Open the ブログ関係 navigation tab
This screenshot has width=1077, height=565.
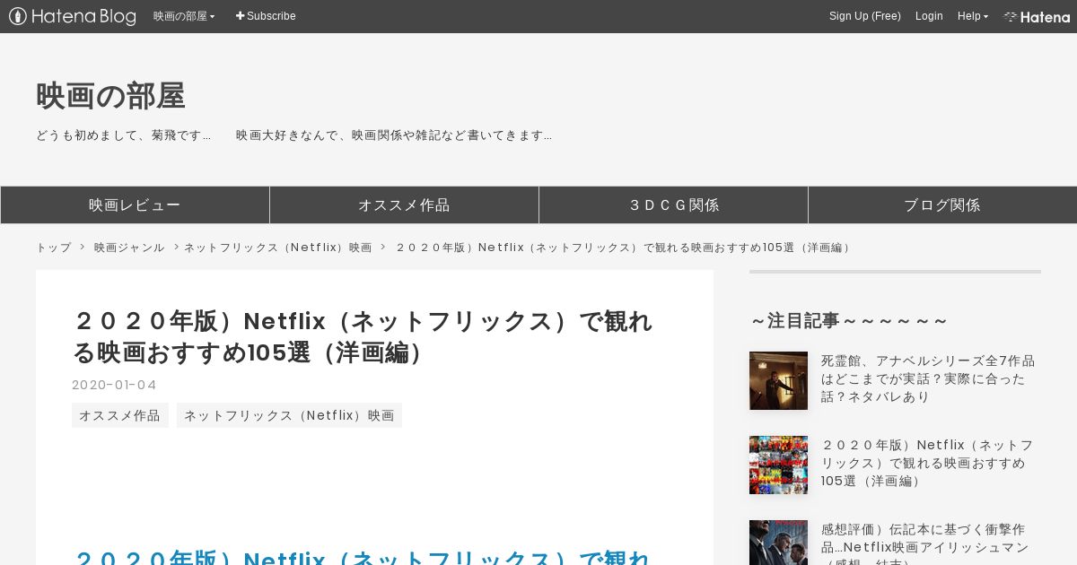942,205
